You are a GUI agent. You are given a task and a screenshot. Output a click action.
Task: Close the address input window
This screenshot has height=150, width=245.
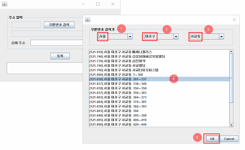(x=113, y=4)
